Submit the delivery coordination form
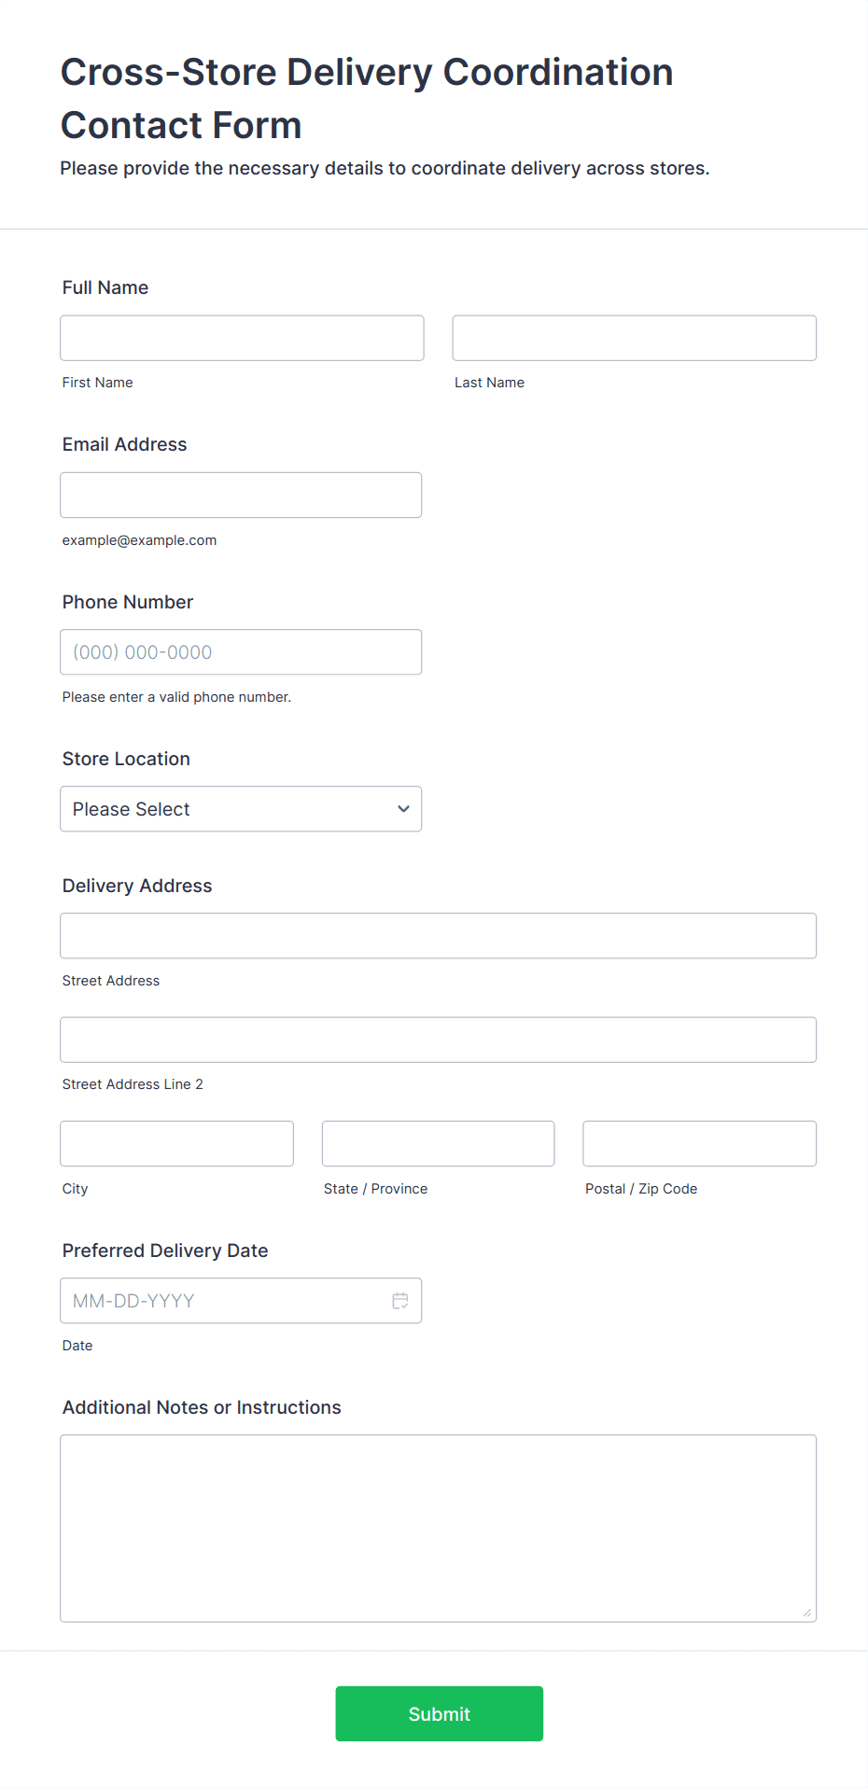Screen dimensions: 868x1788 [x=439, y=1713]
